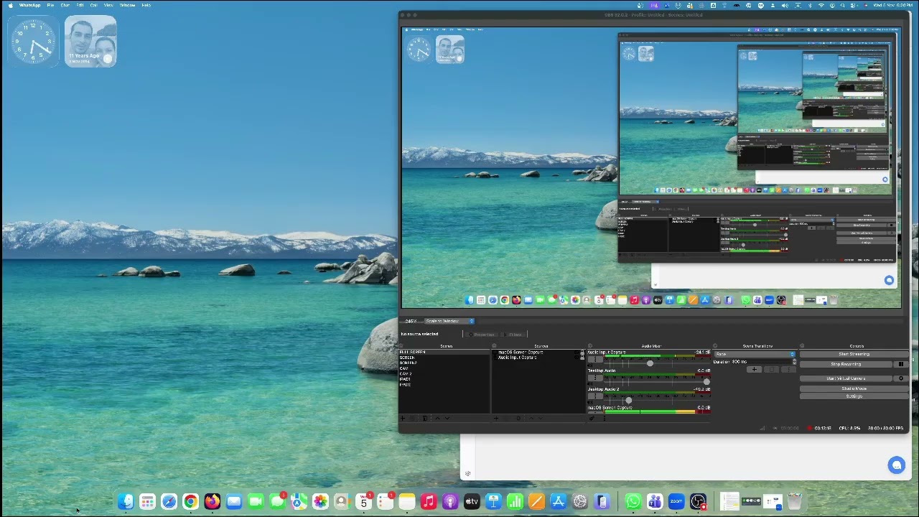Screen dimensions: 919x517
Task: Open Keynote from the Dock
Action: (493, 501)
